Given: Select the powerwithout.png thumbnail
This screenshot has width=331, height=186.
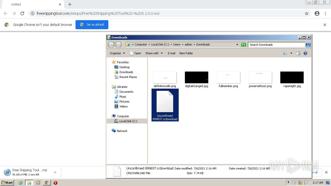Looking at the screenshot, I should click(x=260, y=77).
